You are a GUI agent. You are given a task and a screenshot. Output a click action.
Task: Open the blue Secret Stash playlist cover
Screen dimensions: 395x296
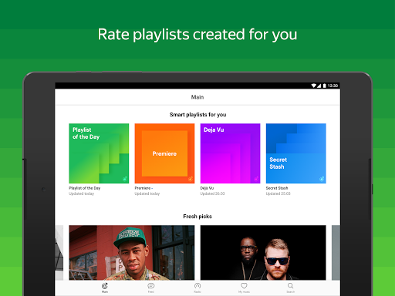pos(296,153)
